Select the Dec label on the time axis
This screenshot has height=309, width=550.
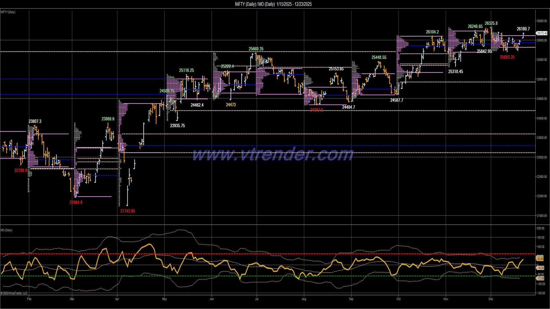click(491, 299)
